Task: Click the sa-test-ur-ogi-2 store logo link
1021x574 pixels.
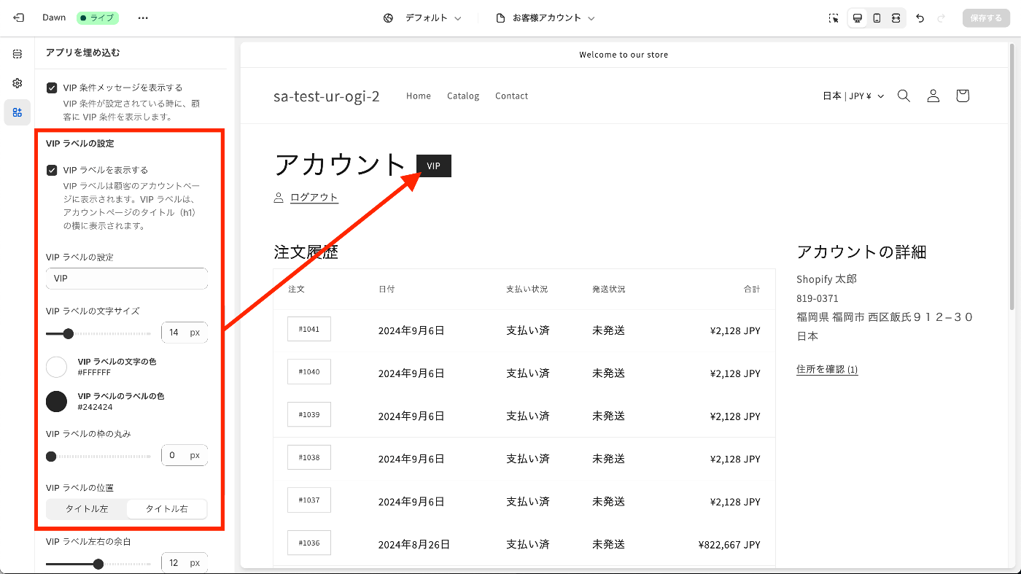Action: [327, 96]
